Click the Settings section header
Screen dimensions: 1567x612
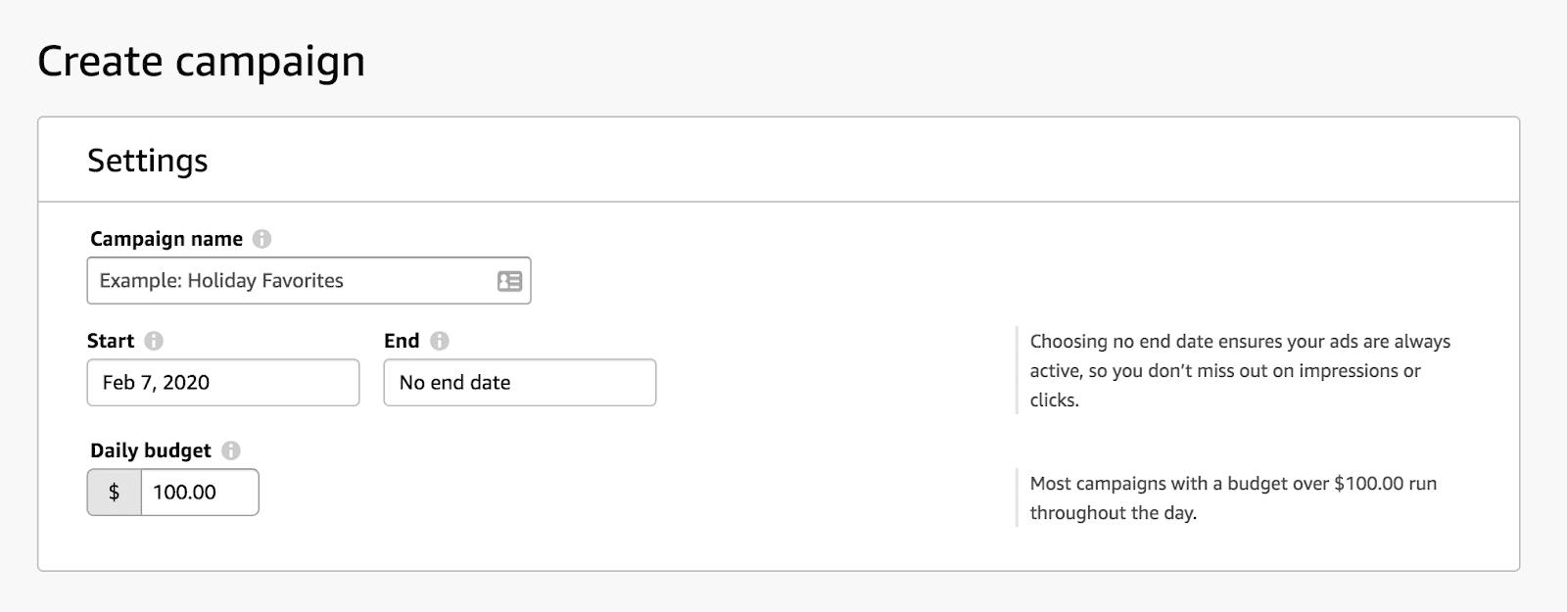pyautogui.click(x=148, y=161)
